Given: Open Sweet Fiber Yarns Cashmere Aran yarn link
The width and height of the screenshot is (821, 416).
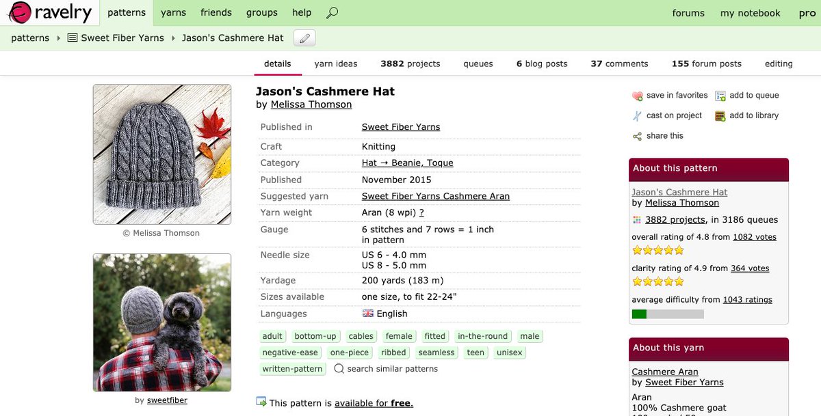Looking at the screenshot, I should [x=436, y=197].
